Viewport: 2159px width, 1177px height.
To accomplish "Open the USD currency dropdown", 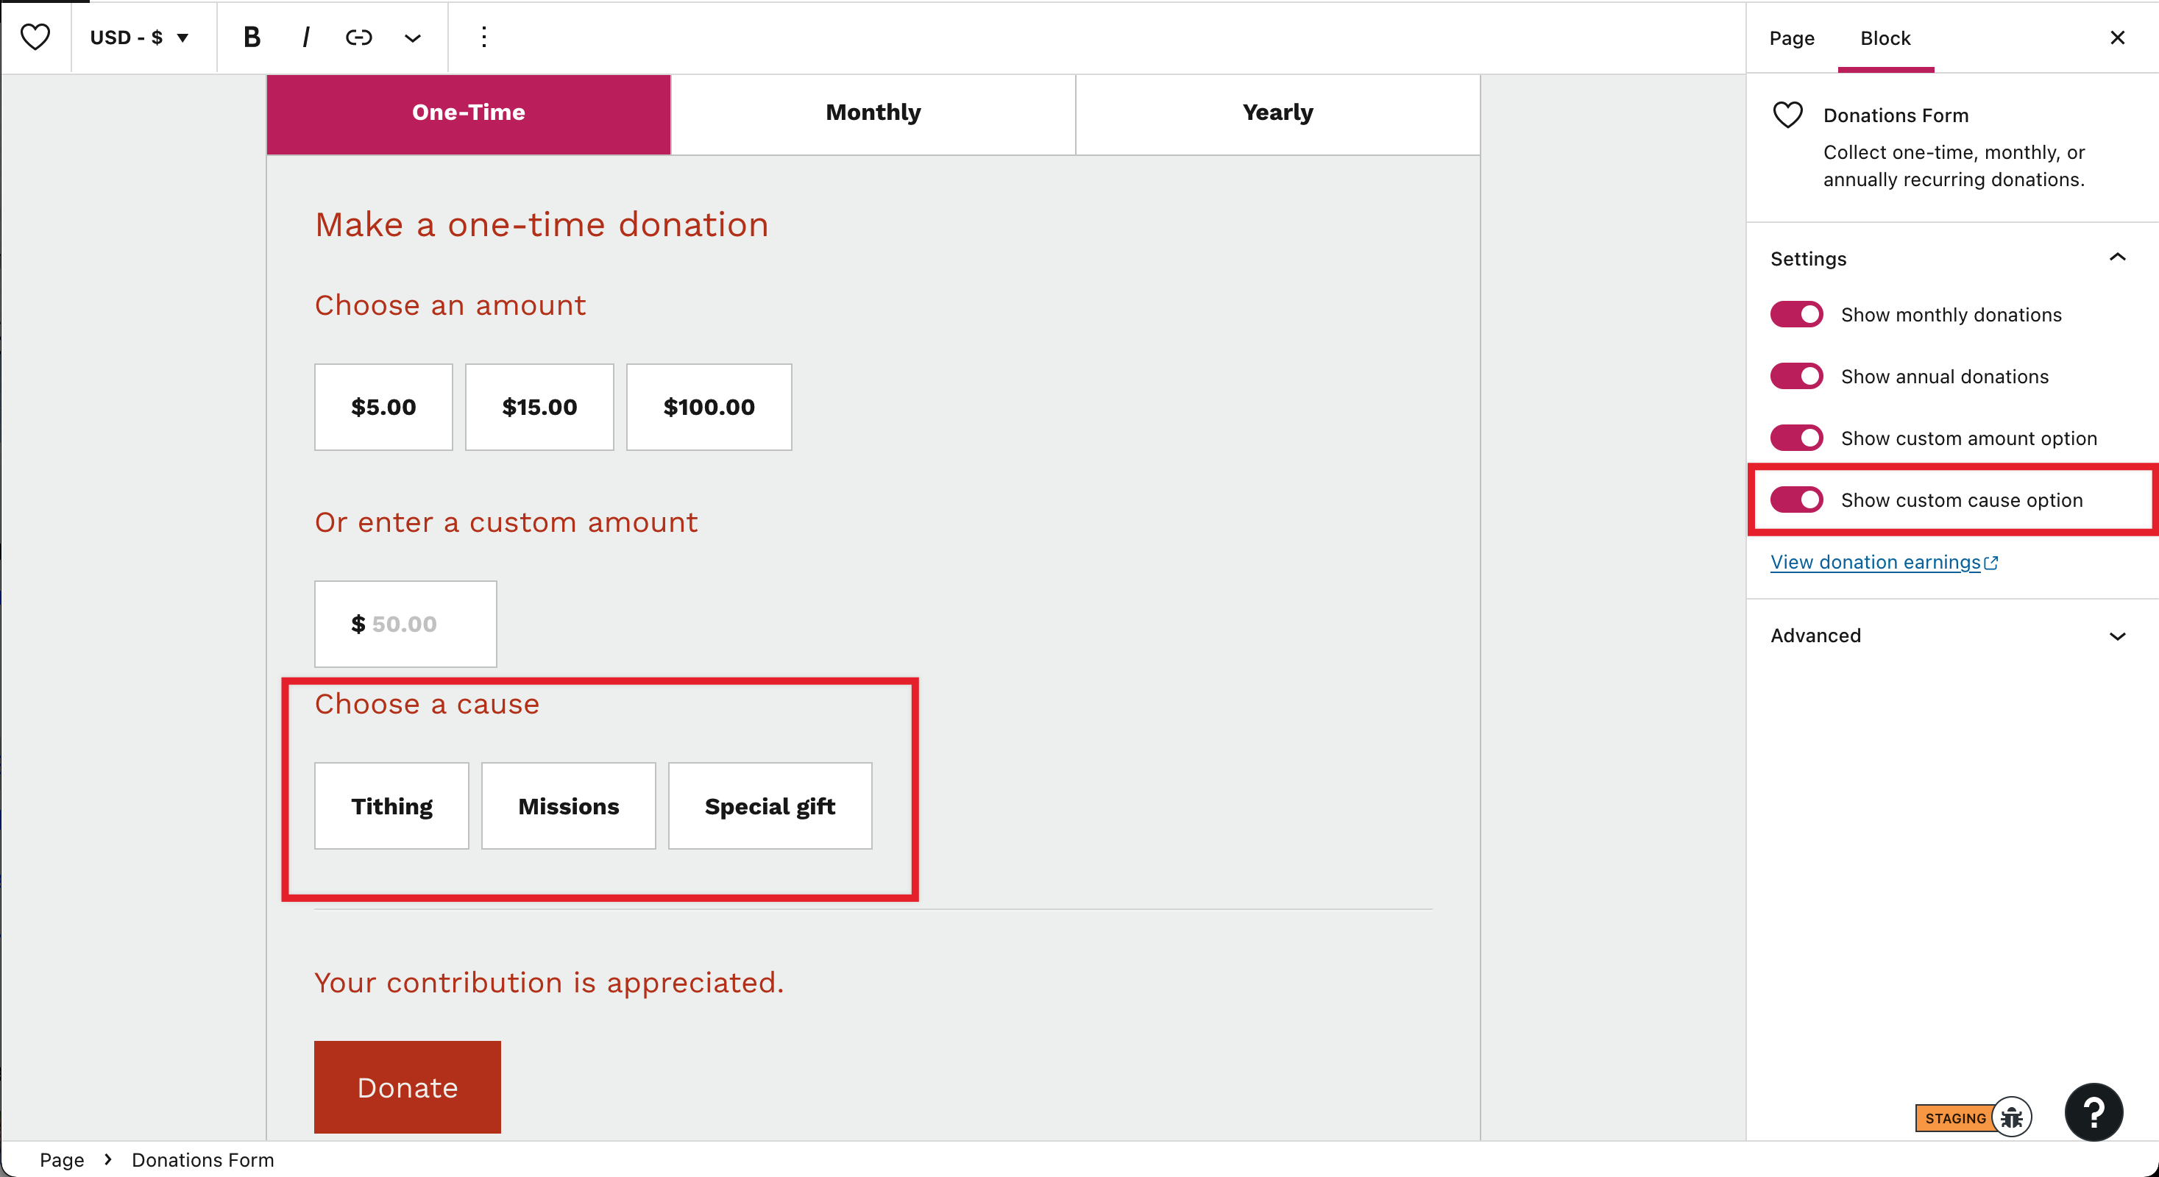I will (139, 38).
